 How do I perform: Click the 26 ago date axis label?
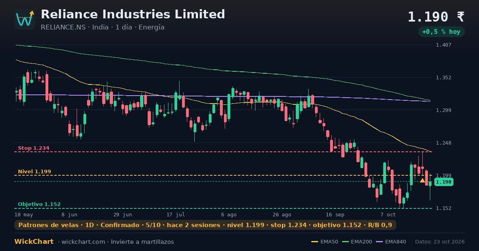click(282, 214)
